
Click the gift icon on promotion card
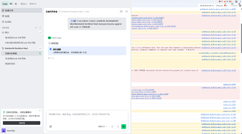(x=4, y=112)
